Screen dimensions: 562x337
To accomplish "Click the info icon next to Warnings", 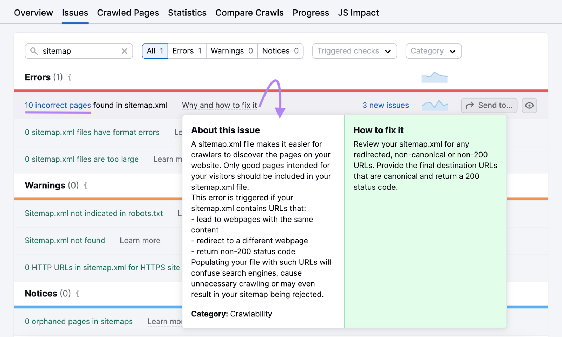I will tap(85, 186).
